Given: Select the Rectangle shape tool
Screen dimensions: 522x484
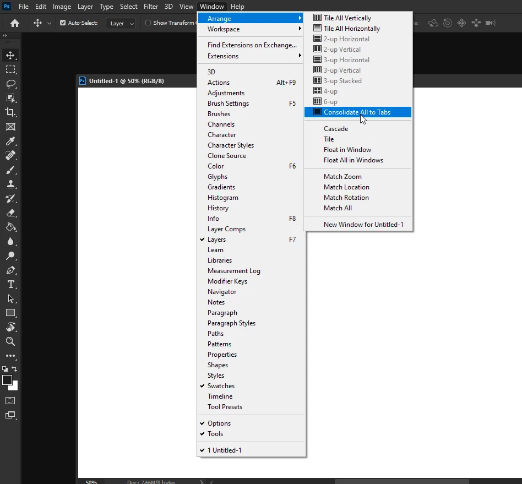Looking at the screenshot, I should pos(10,313).
